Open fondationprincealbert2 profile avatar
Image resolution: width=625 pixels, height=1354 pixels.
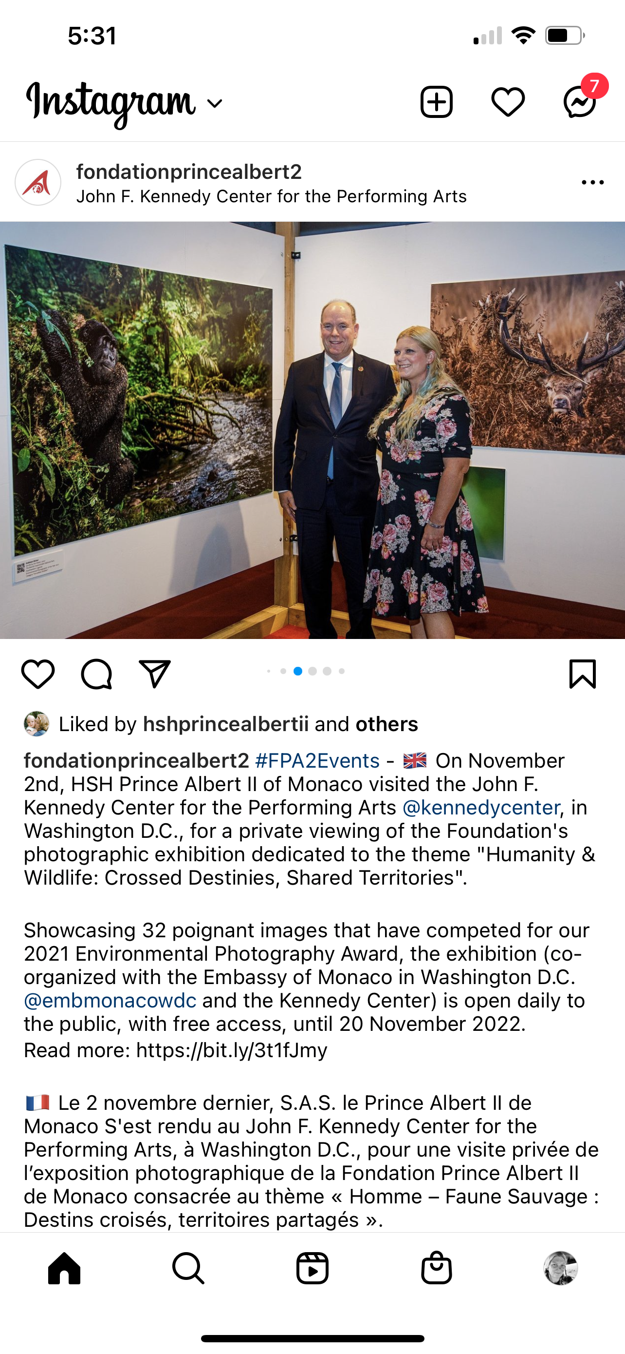click(x=38, y=182)
